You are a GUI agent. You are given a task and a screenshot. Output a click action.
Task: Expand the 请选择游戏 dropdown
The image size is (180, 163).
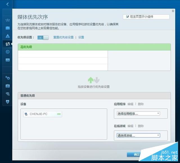click(138, 135)
